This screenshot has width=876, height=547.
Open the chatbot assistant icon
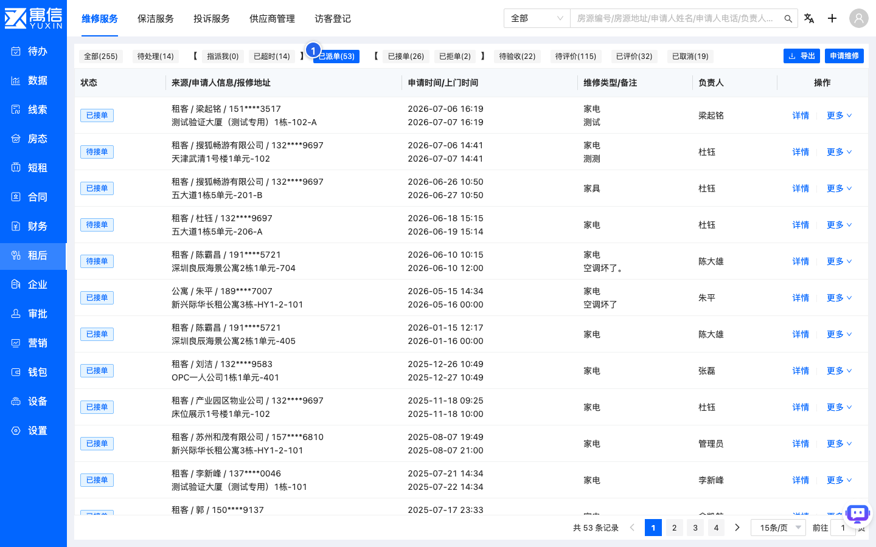point(858,514)
